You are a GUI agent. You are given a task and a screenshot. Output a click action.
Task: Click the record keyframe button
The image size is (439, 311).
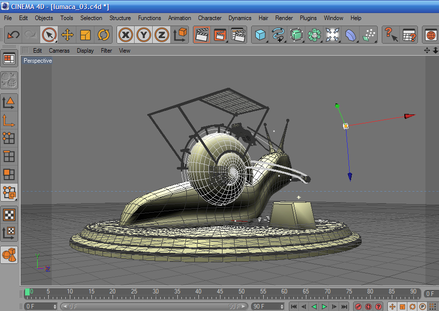[x=358, y=306]
